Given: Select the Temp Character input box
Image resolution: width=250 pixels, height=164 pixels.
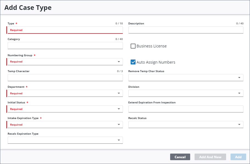Looking at the screenshot, I should pos(65,78).
